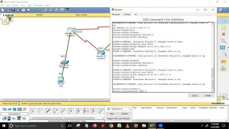
Task: Select the Delete tool red X icon
Action: pos(223,34)
